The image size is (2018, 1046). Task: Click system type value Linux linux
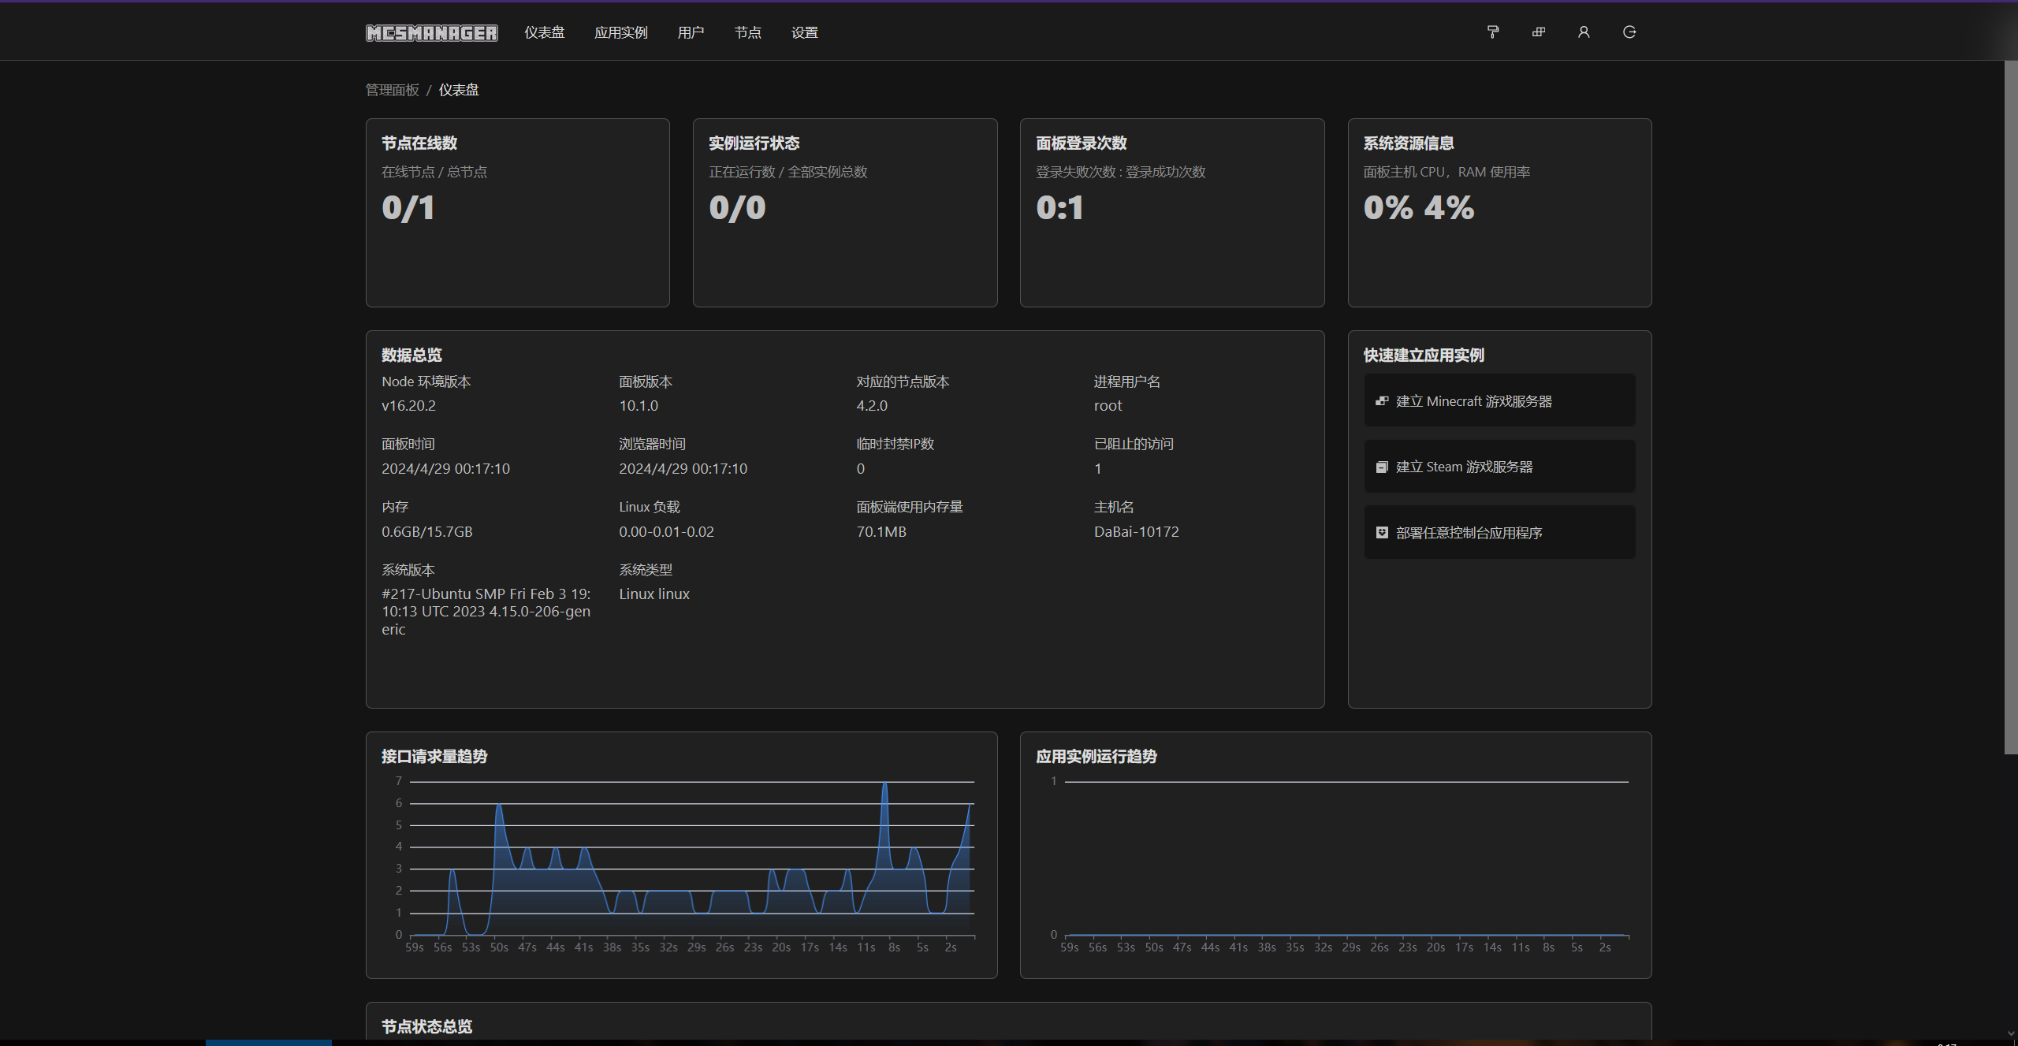654,594
